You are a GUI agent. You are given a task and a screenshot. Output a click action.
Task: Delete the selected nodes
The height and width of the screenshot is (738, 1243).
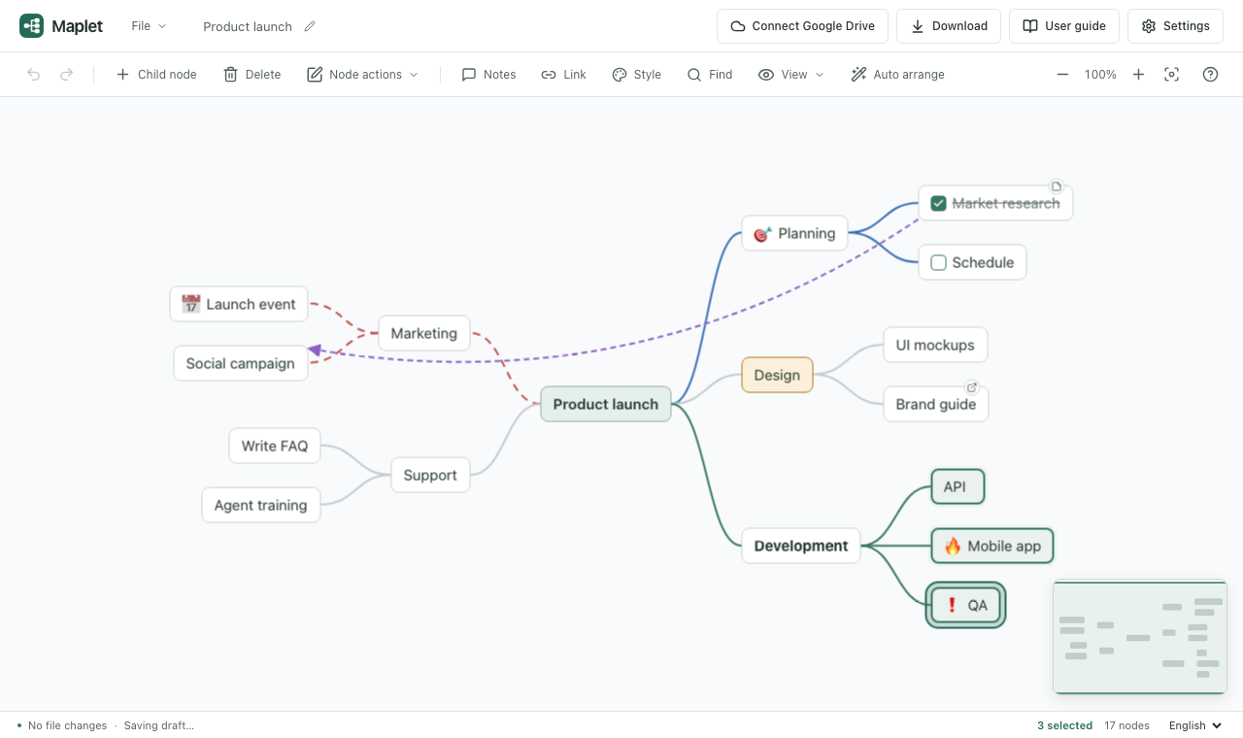(x=252, y=75)
